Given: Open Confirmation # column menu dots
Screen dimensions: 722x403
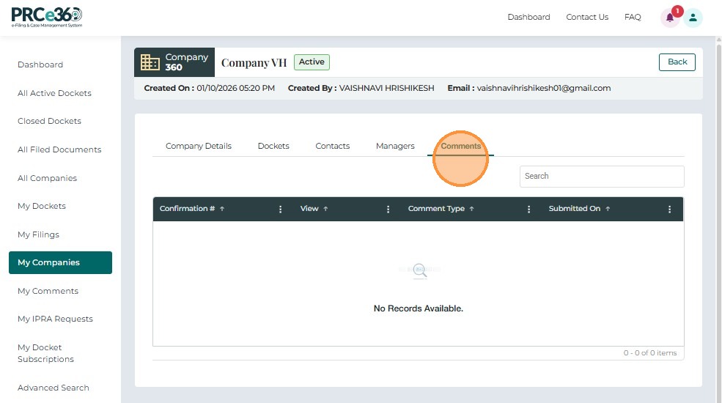Looking at the screenshot, I should click(x=280, y=210).
